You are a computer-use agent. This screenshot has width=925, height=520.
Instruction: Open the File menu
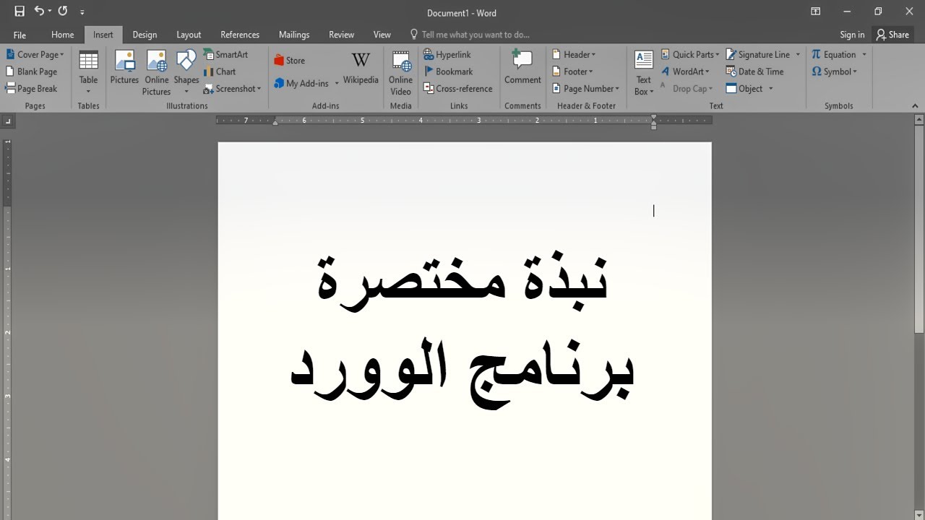(x=20, y=35)
